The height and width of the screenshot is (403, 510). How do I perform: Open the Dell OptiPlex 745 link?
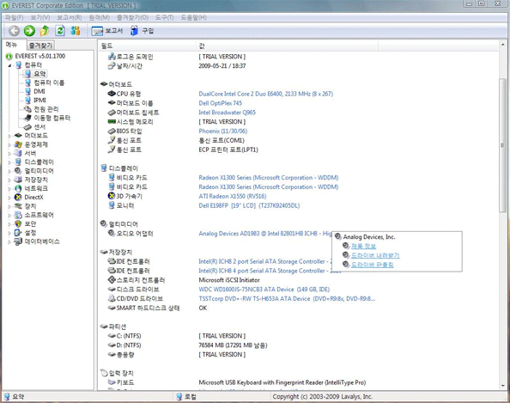(221, 103)
